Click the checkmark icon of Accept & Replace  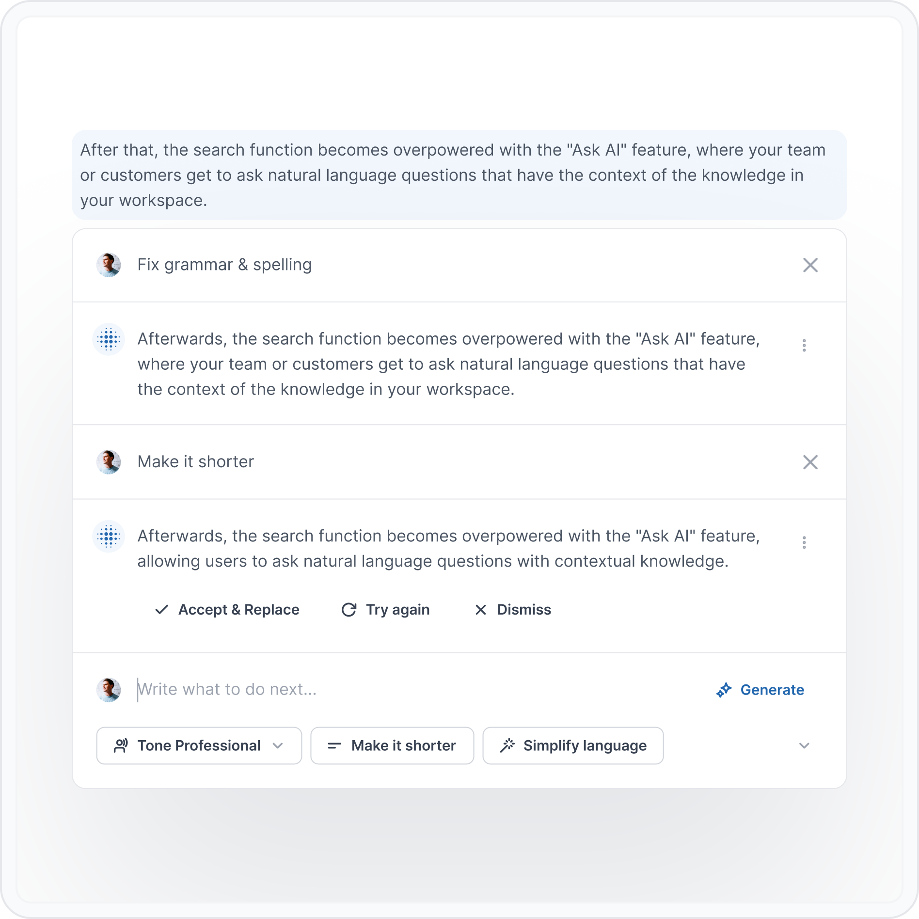(161, 609)
